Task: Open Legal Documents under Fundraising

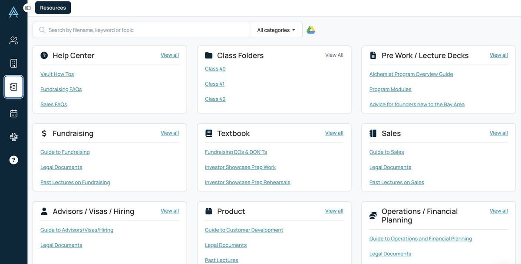Action: (61, 167)
